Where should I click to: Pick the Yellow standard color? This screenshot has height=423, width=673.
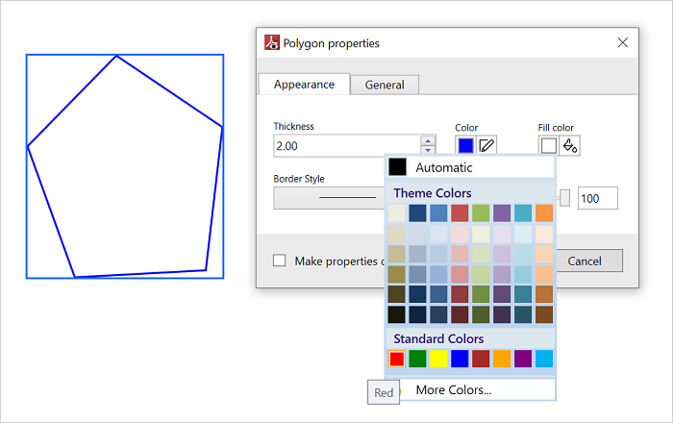point(438,359)
